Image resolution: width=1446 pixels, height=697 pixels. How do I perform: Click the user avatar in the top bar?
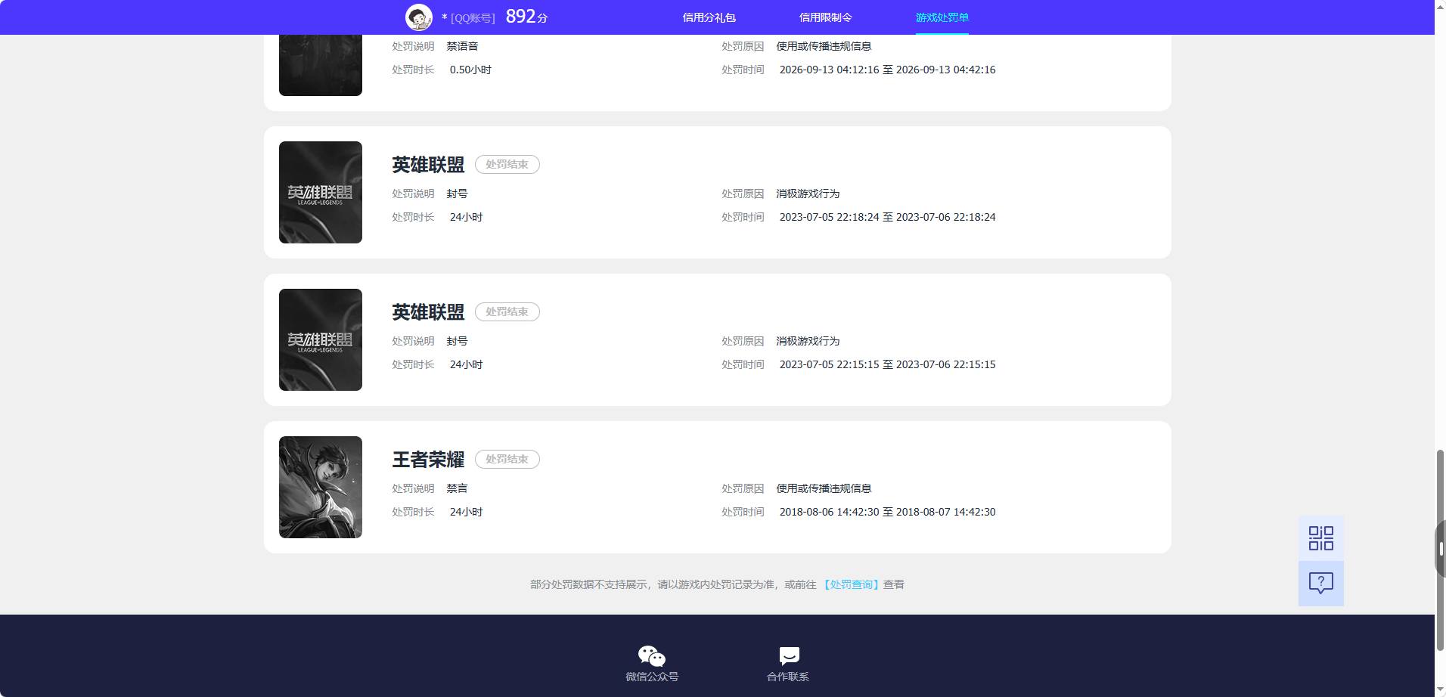[419, 17]
